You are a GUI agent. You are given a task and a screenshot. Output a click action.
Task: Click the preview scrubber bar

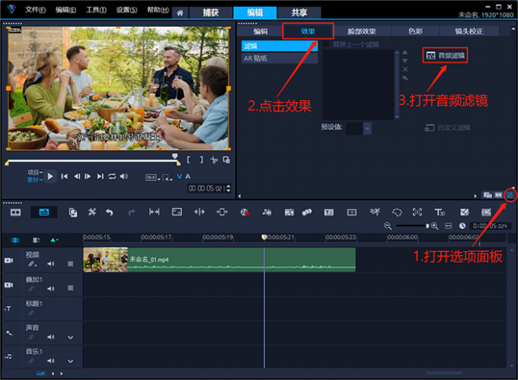tap(92, 161)
